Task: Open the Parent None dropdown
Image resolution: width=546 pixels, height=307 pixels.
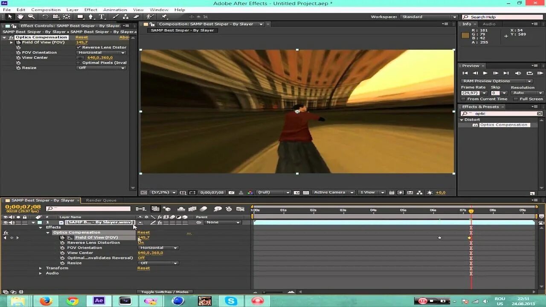Action: coord(223,222)
